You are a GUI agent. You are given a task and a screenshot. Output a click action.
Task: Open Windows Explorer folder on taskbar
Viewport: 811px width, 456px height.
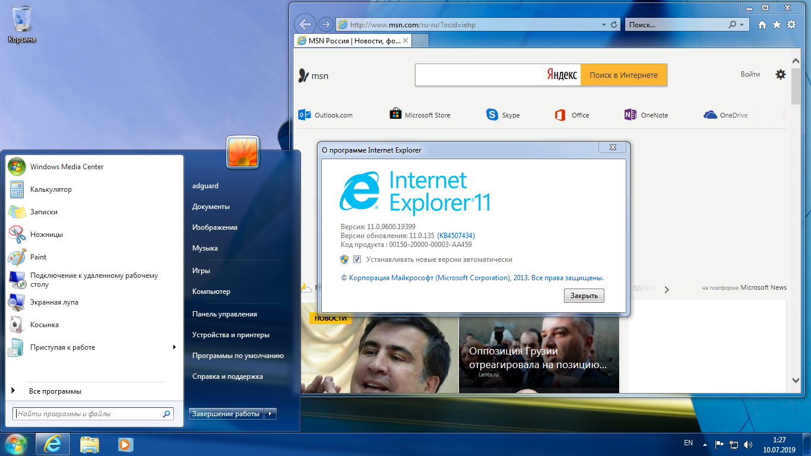(90, 444)
